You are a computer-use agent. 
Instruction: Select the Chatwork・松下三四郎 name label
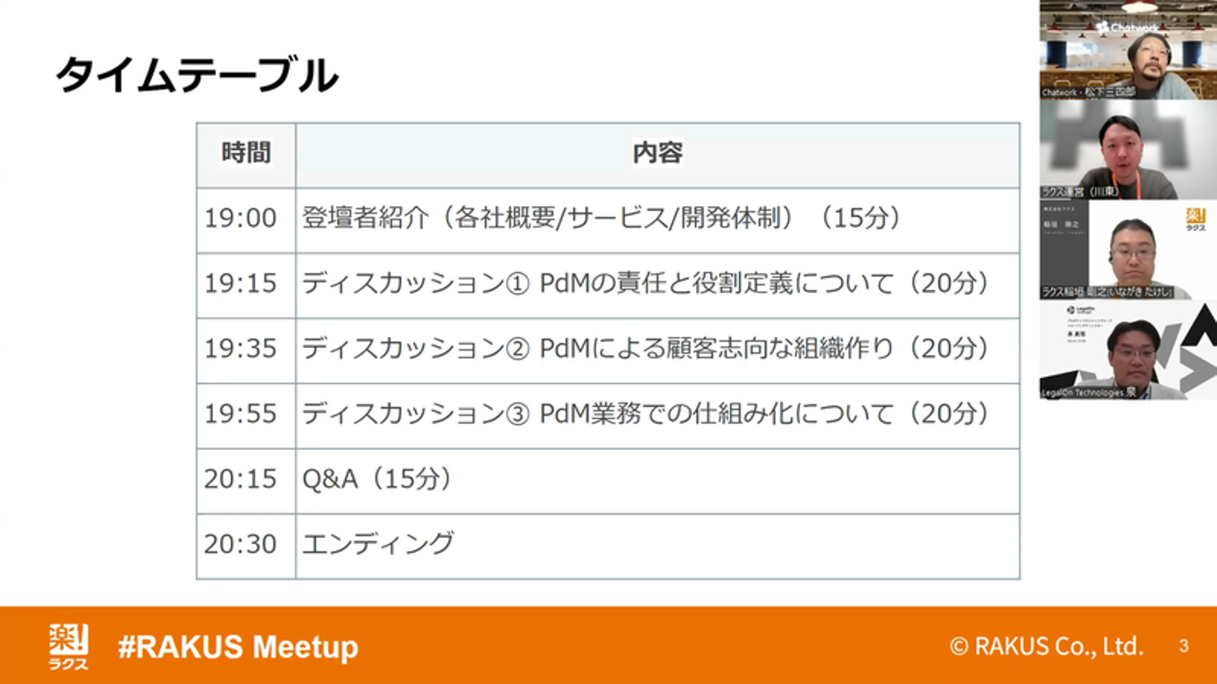[1089, 92]
